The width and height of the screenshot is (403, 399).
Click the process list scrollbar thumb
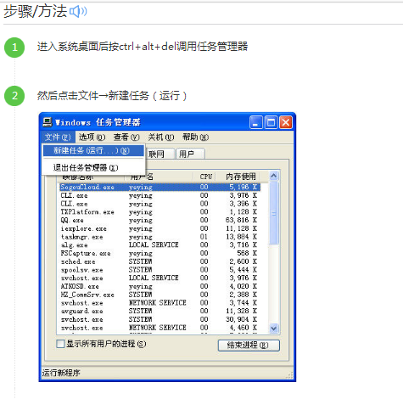coord(273,213)
